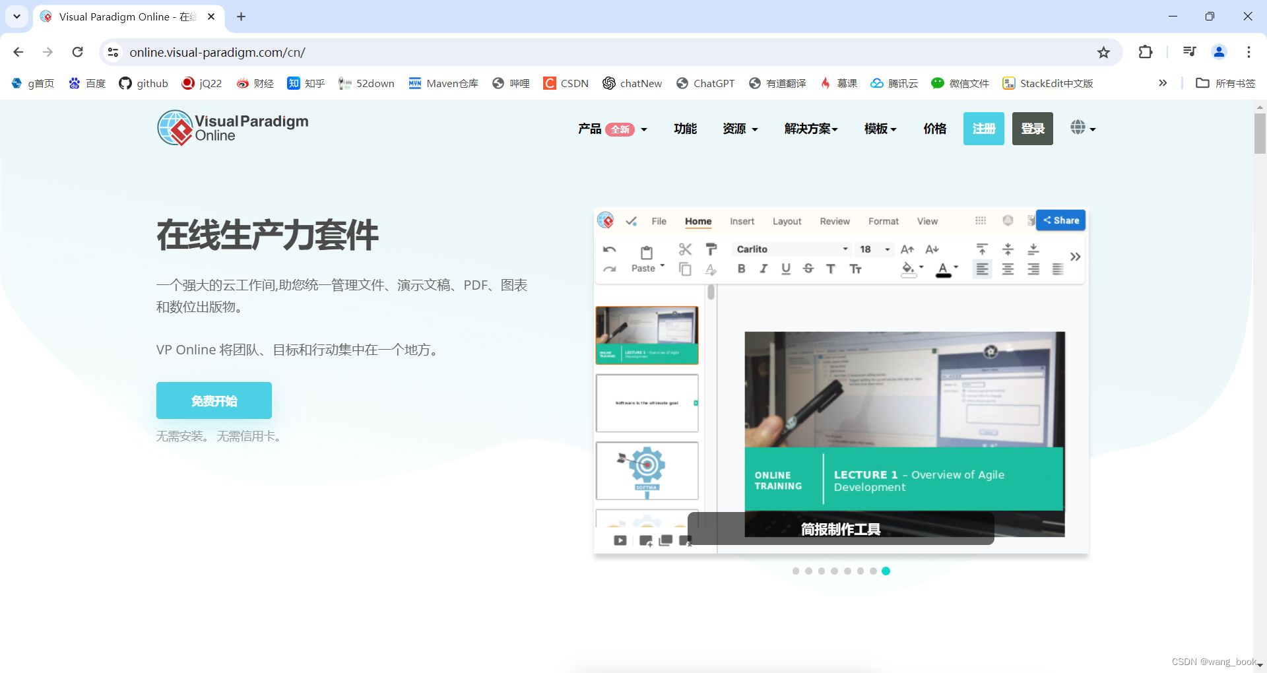1267x673 pixels.
Task: Reload the current page
Action: point(78,52)
